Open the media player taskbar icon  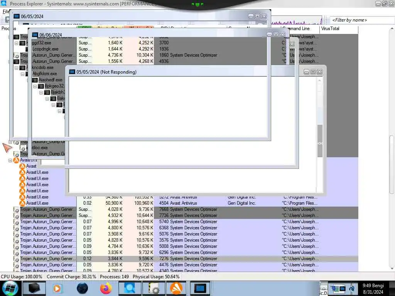pos(58,288)
